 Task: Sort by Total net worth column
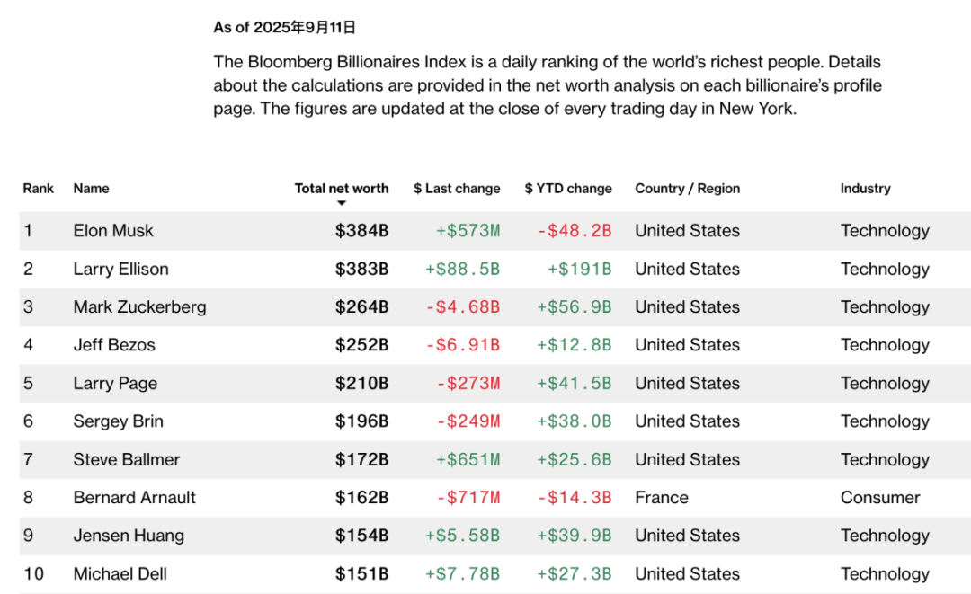click(x=342, y=189)
